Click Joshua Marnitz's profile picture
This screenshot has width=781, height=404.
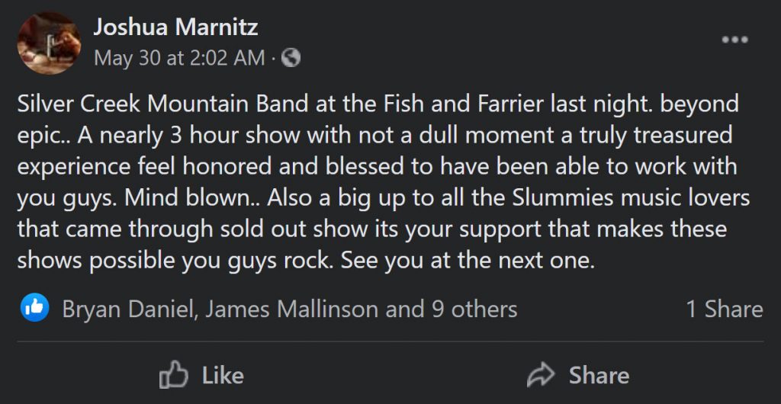point(49,43)
